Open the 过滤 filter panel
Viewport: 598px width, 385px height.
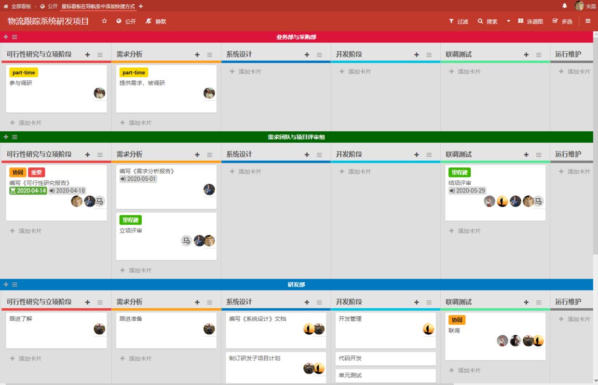click(x=459, y=21)
